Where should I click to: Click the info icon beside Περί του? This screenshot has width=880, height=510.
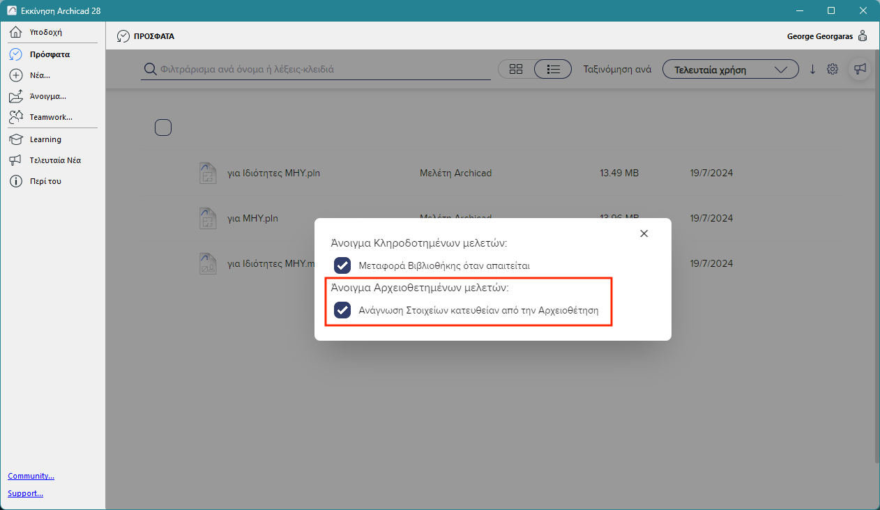pyautogui.click(x=16, y=181)
